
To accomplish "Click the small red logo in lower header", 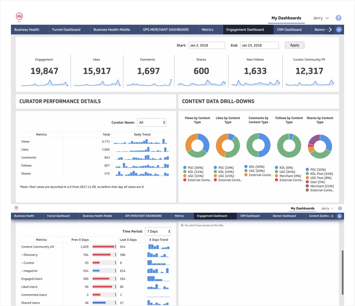I will point(16,208).
